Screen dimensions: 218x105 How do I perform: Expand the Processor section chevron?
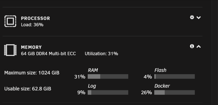[199, 17]
